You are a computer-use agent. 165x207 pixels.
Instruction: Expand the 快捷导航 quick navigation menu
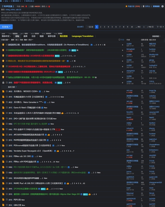pyautogui.click(x=156, y=36)
